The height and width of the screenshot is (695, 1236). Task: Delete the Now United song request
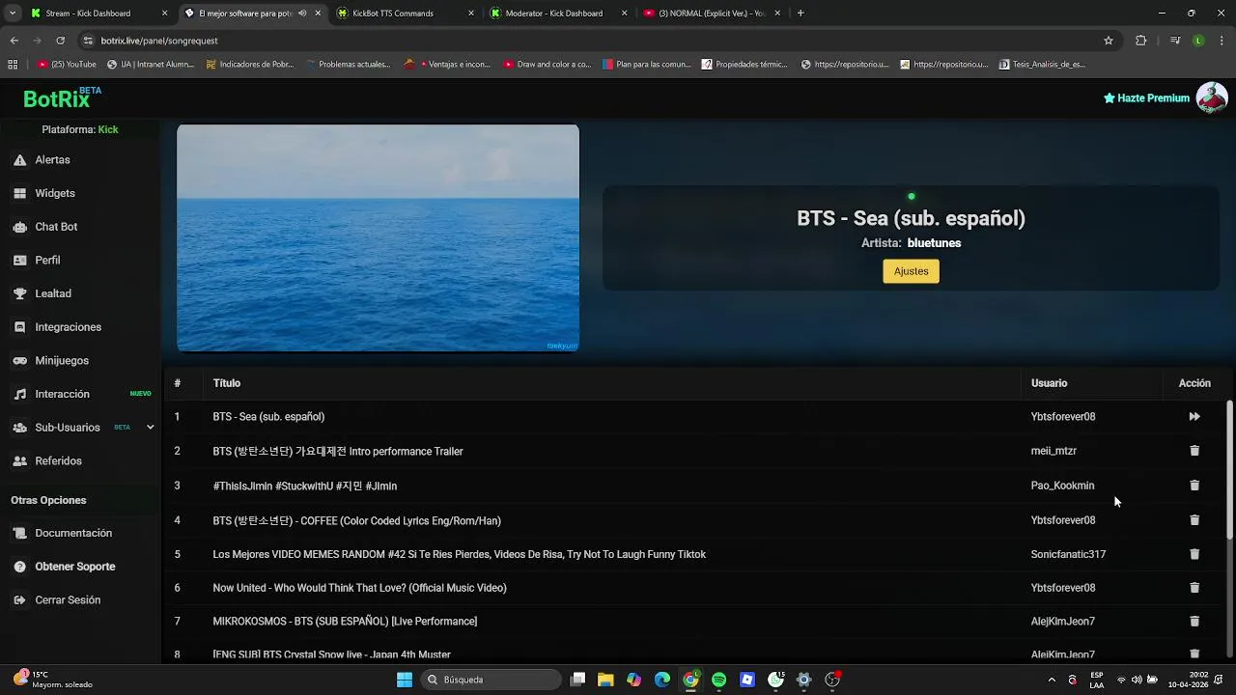pos(1194,588)
